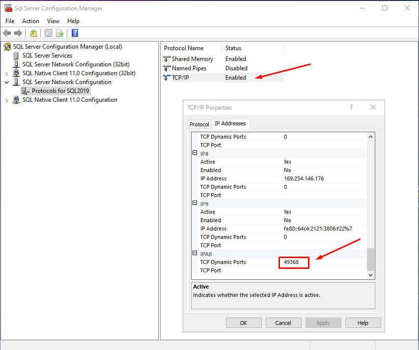Select the TCP/IP protocol icon

pyautogui.click(x=167, y=77)
